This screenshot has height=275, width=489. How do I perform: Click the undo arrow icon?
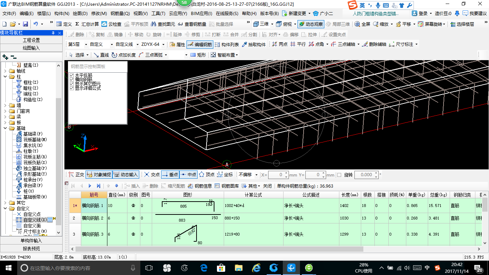(x=36, y=24)
